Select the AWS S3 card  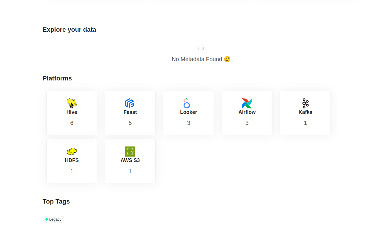[130, 161]
